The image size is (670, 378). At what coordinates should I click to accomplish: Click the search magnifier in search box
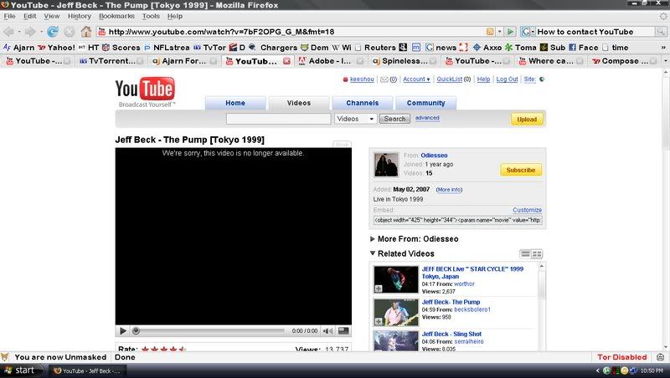point(661,32)
